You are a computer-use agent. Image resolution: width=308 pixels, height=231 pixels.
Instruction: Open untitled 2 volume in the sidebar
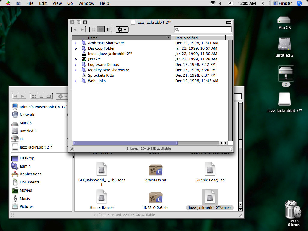point(24,131)
